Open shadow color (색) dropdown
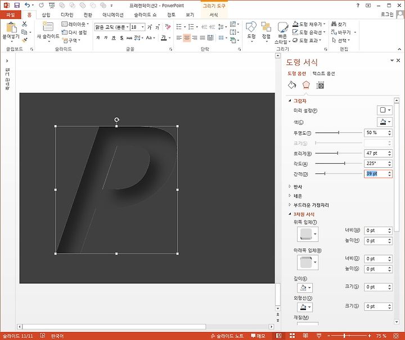The height and width of the screenshot is (340, 405). (385, 122)
